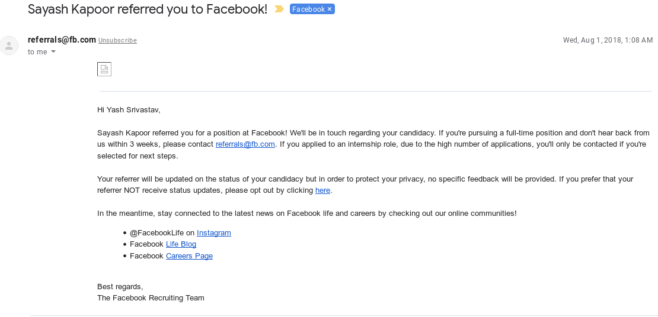The height and width of the screenshot is (317, 658).
Task: Click the 'to me' recipient text
Action: coord(37,52)
